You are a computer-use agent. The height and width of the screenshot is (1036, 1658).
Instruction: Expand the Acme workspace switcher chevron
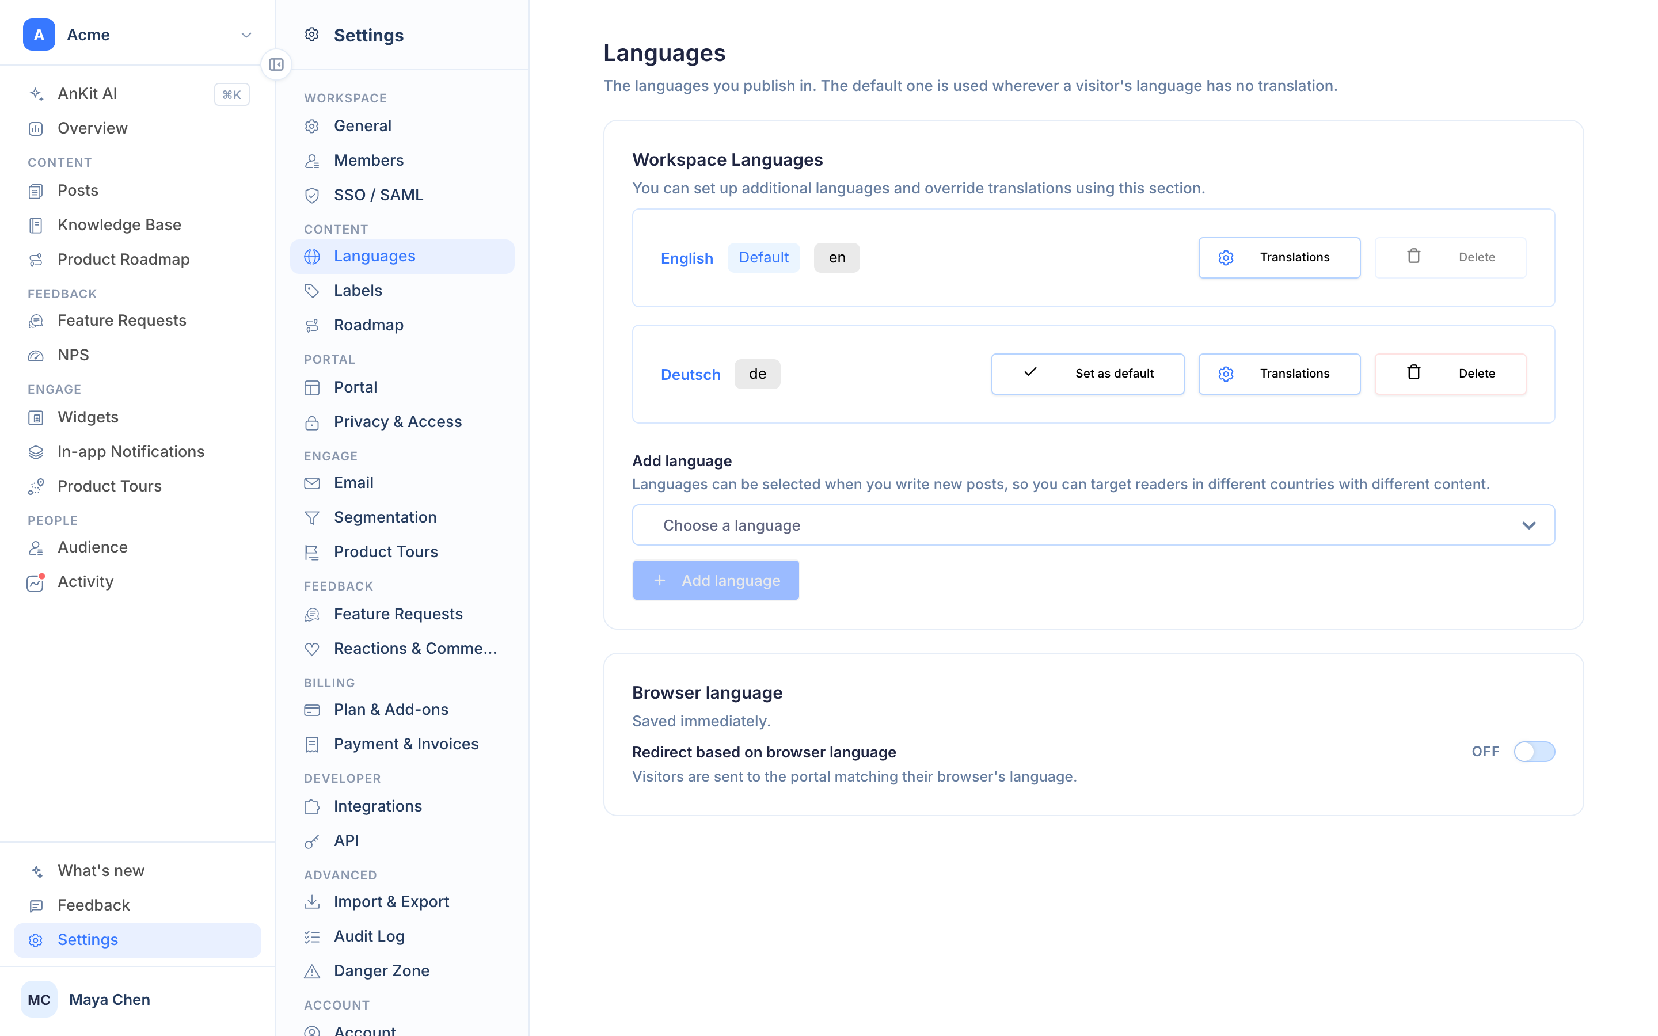(246, 35)
